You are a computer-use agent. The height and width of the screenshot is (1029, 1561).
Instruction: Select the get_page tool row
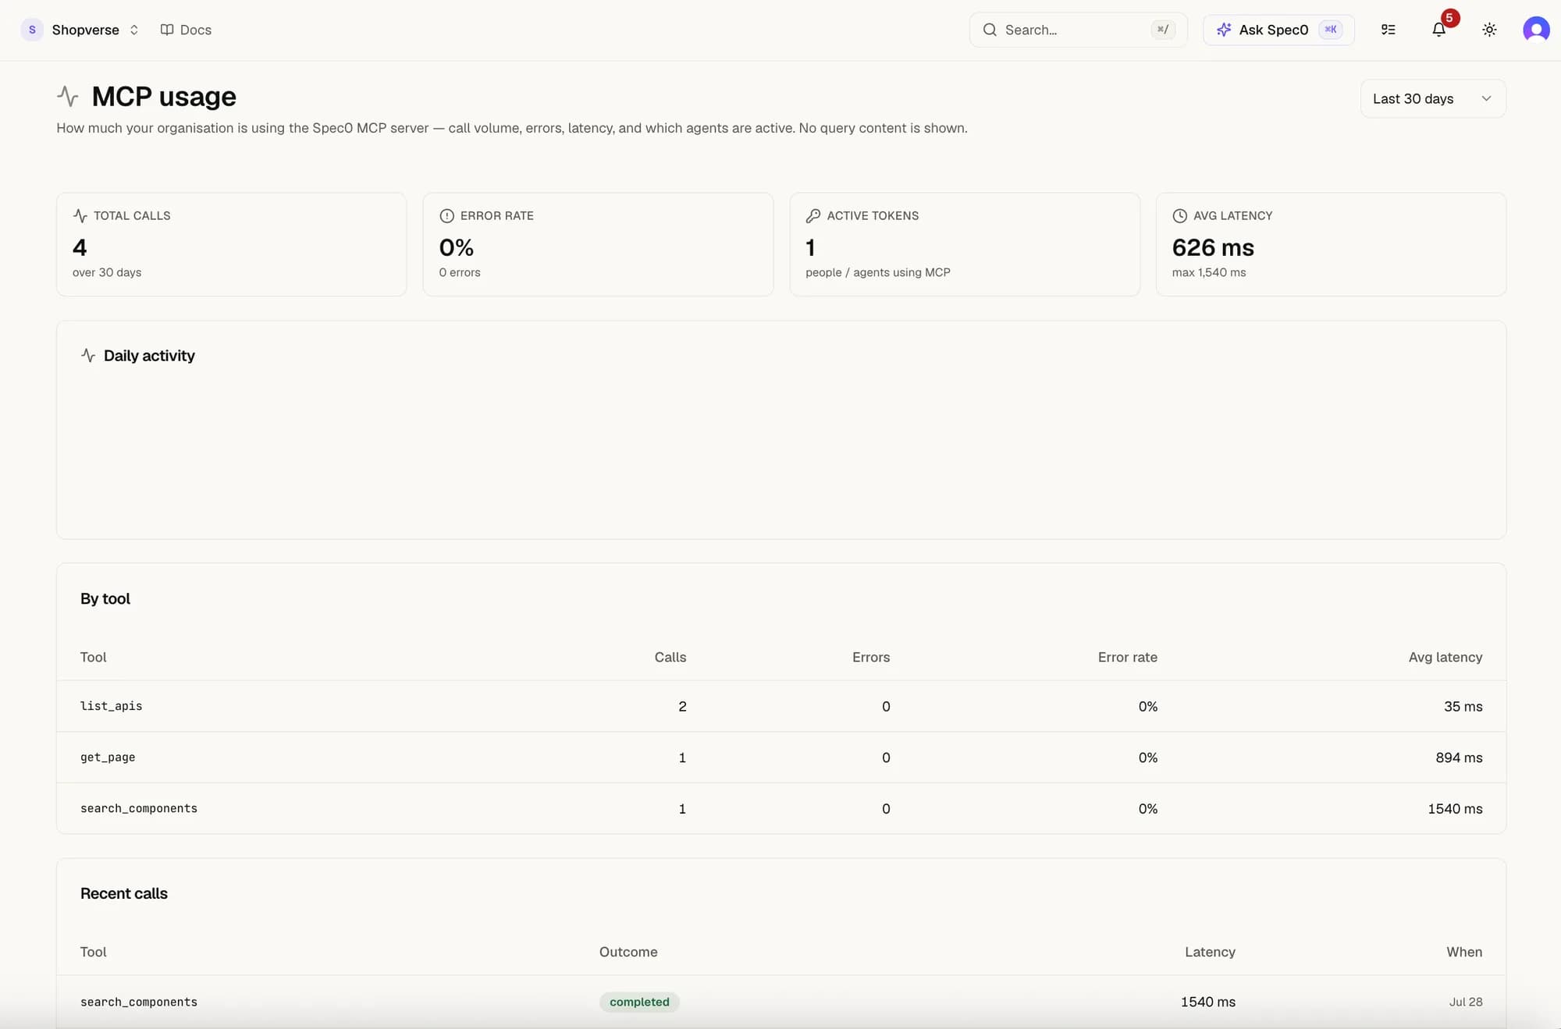tap(780, 758)
